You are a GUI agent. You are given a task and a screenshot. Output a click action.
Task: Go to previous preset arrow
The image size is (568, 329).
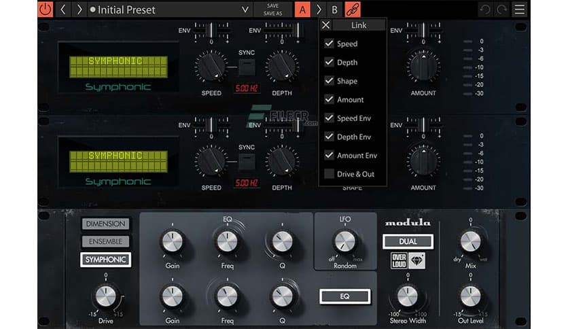pos(63,10)
